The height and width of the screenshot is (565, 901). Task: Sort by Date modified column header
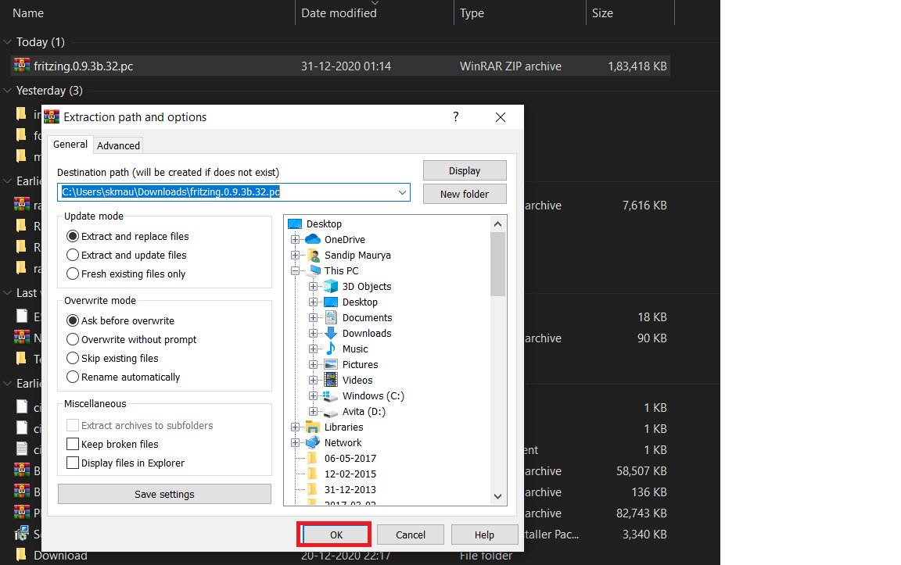coord(339,13)
